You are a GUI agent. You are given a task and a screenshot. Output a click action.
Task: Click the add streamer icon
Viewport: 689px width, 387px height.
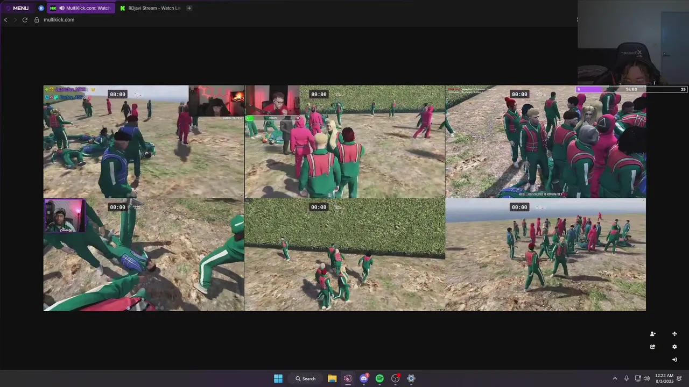(652, 334)
